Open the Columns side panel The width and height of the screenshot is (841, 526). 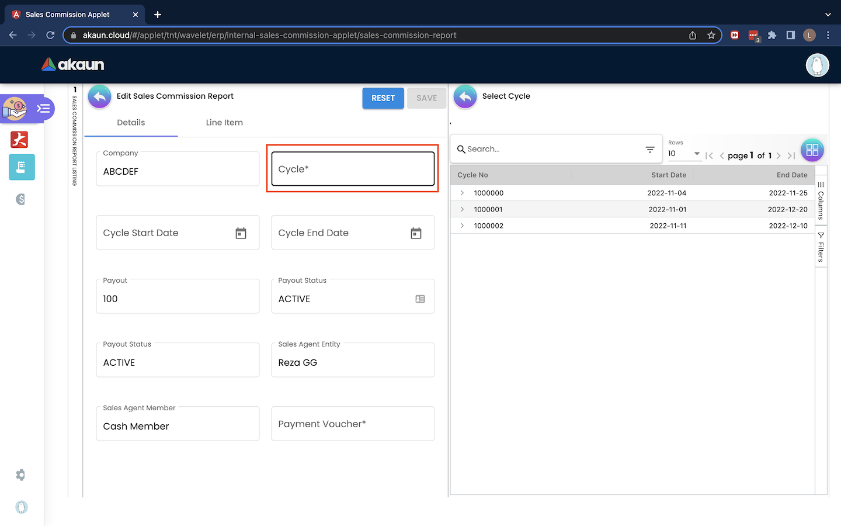pos(821,200)
